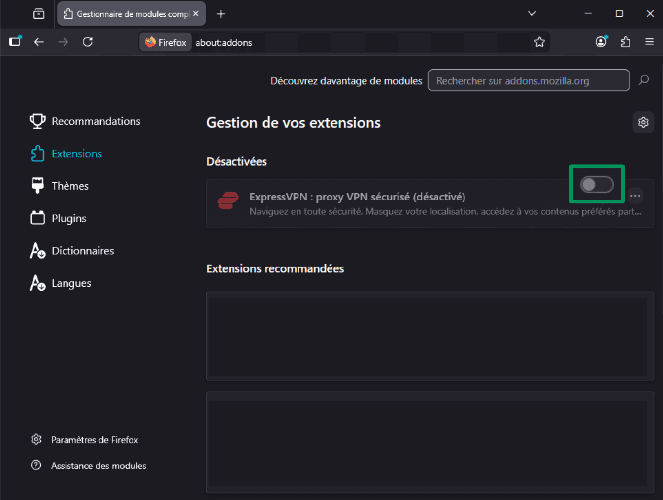663x500 pixels.
Task: Open the add-ons manager settings gear
Action: [x=643, y=122]
